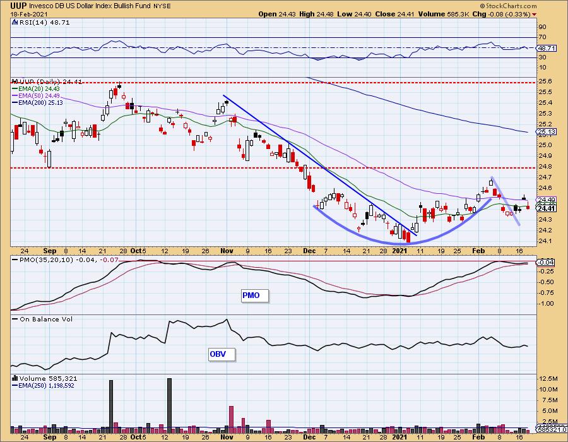Click the 18-Feb-2021 date label
This screenshot has width=568, height=442.
[x=28, y=14]
